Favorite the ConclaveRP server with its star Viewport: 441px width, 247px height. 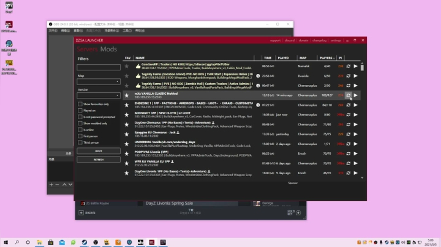click(x=127, y=66)
